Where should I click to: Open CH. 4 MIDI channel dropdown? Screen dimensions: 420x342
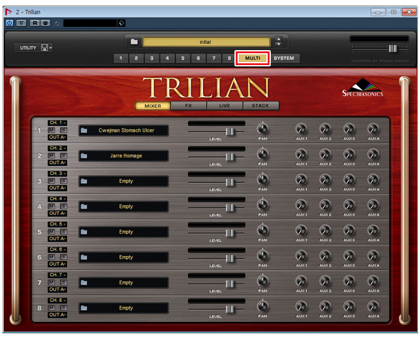click(57, 199)
